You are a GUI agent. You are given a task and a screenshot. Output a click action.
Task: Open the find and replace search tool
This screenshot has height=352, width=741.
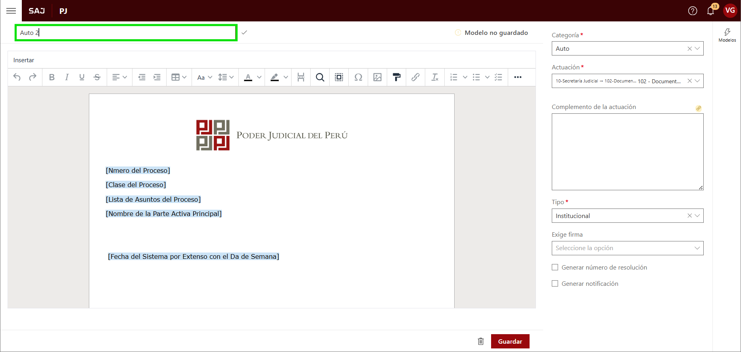tap(320, 77)
